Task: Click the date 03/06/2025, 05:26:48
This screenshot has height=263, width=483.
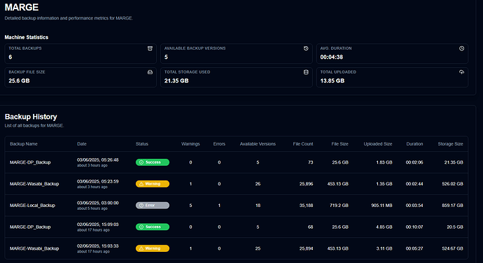Action: point(97,160)
